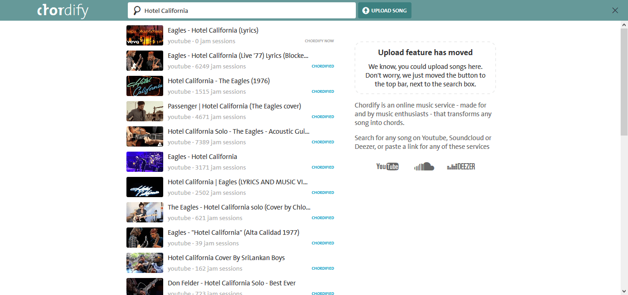Click Don Felder solo thumbnail
The width and height of the screenshot is (628, 295).
tap(145, 286)
